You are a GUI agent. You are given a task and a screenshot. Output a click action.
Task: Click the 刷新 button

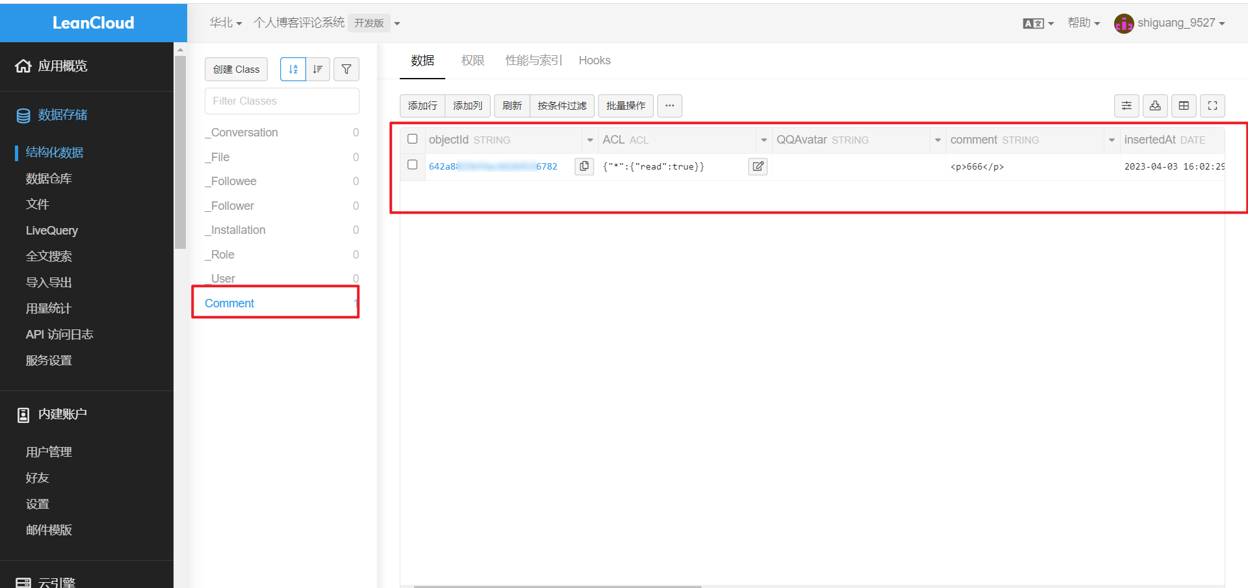512,105
